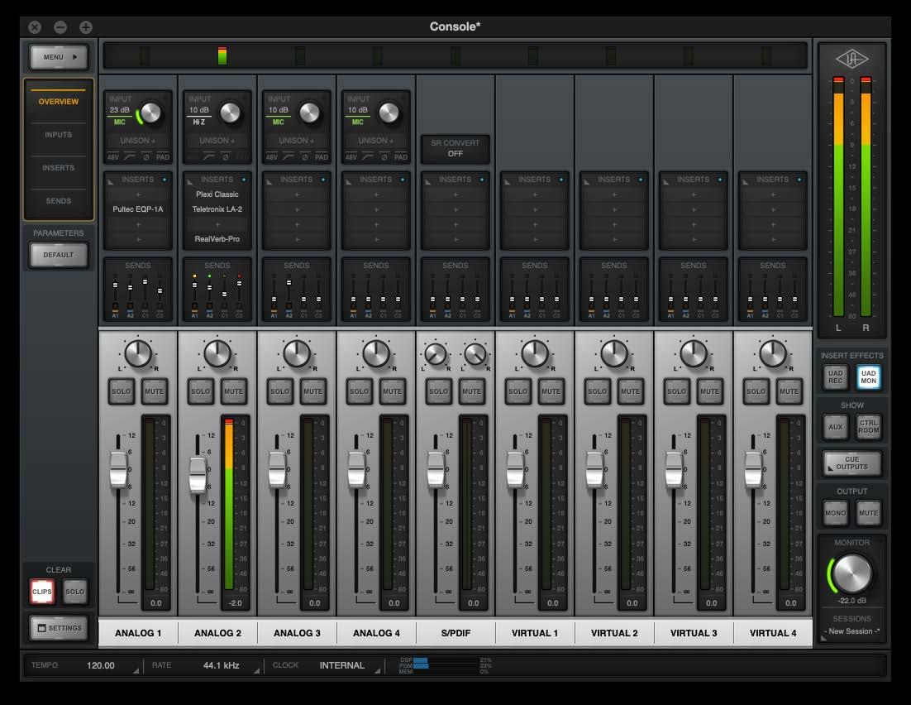Click the S/PDIF left channel pan knob
Image resolution: width=911 pixels, height=705 pixels.
click(x=435, y=354)
